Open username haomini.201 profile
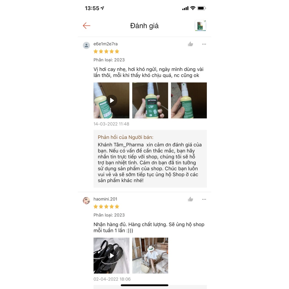The image size is (289, 289). point(105,199)
